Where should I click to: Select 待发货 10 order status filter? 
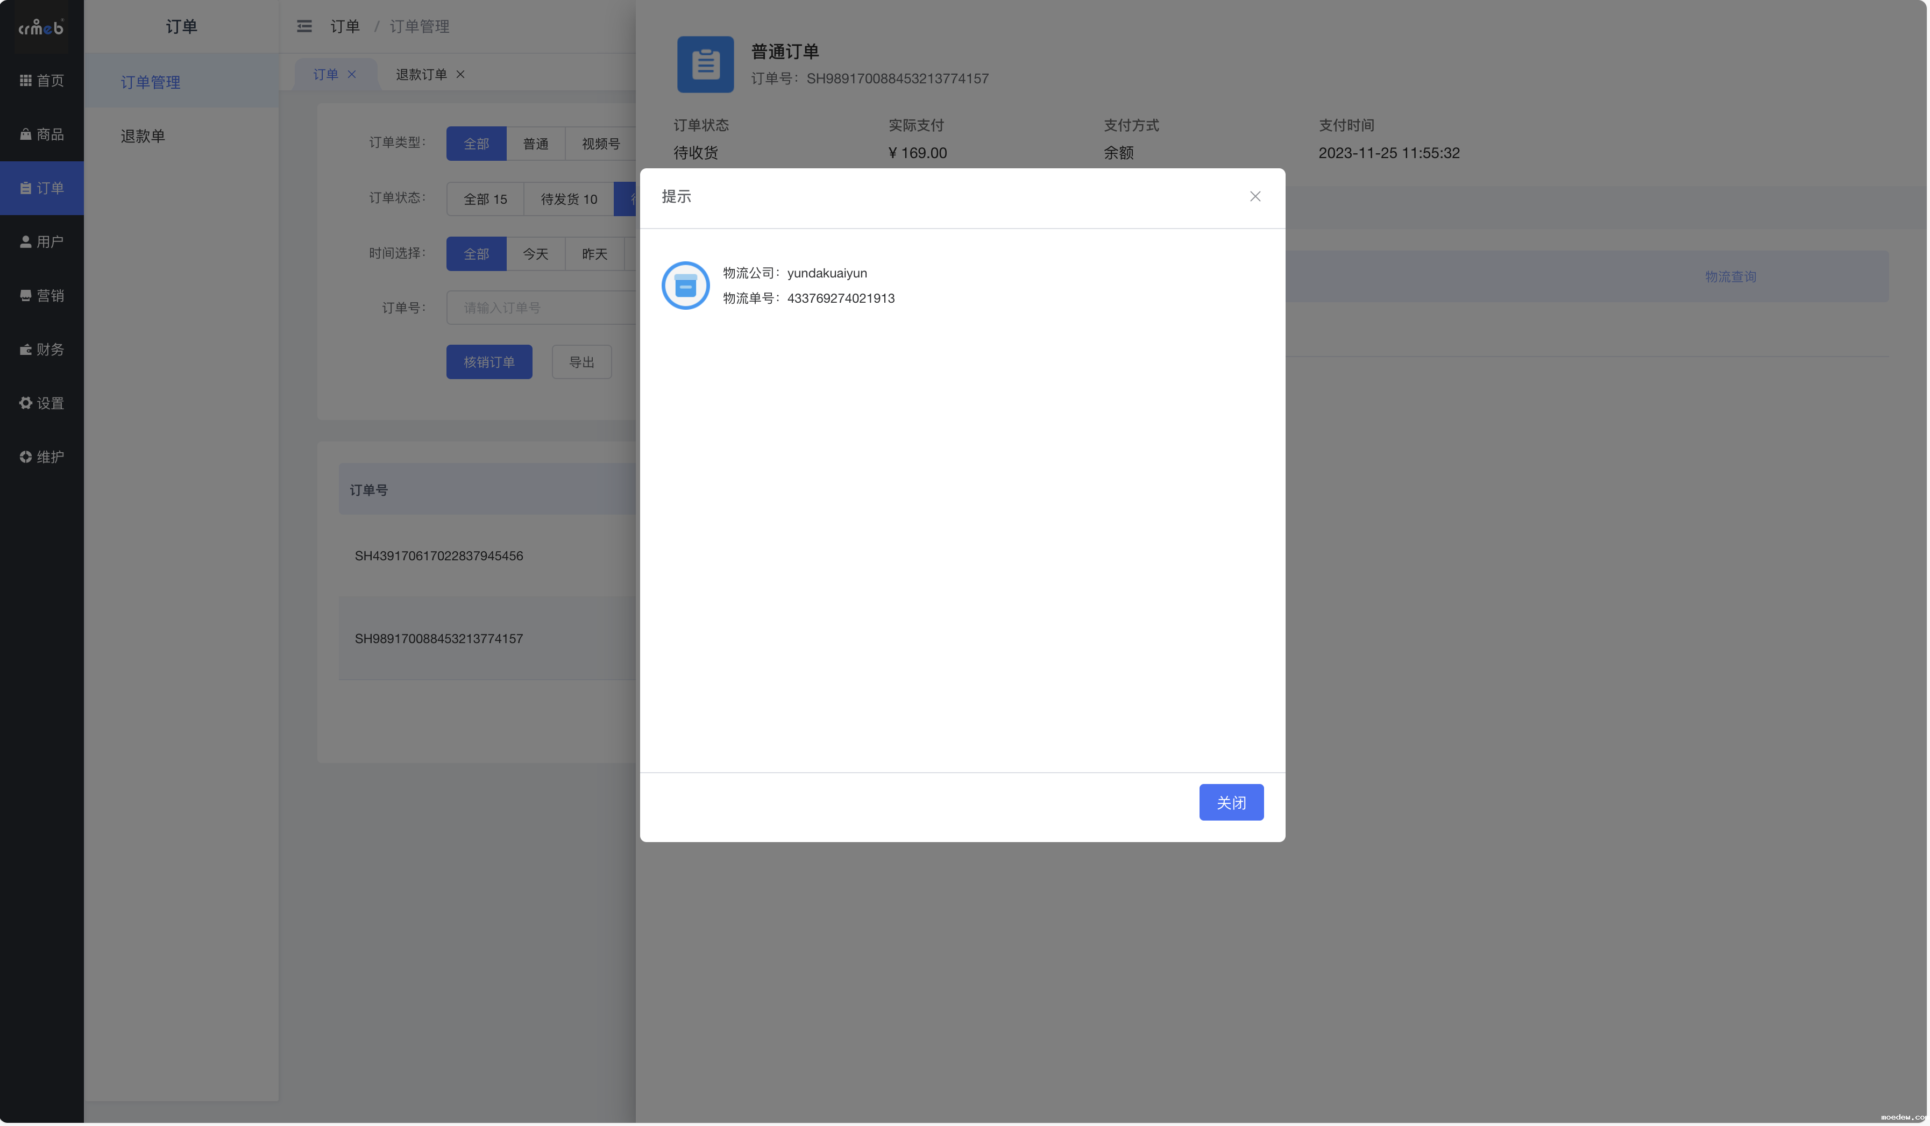click(x=568, y=199)
